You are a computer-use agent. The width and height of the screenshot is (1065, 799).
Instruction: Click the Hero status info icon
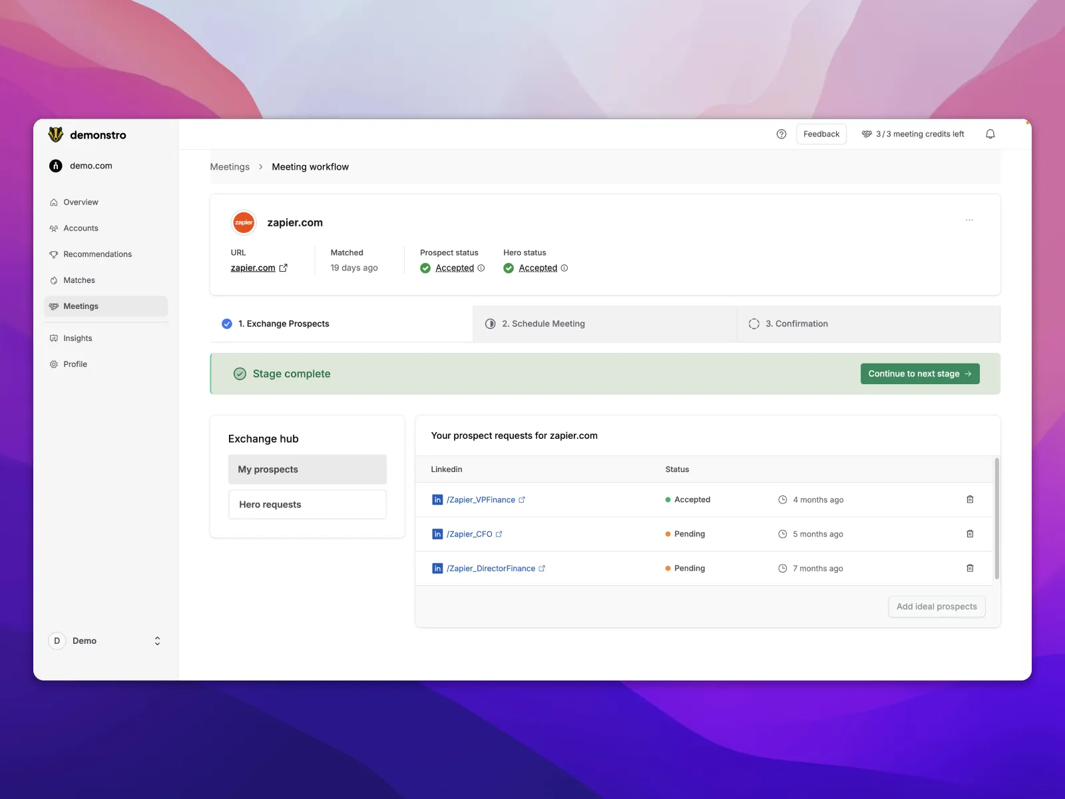coord(564,268)
